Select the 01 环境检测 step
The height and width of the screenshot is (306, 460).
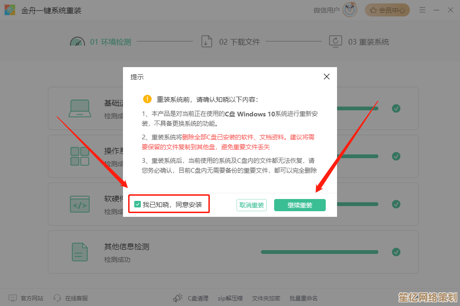click(111, 42)
